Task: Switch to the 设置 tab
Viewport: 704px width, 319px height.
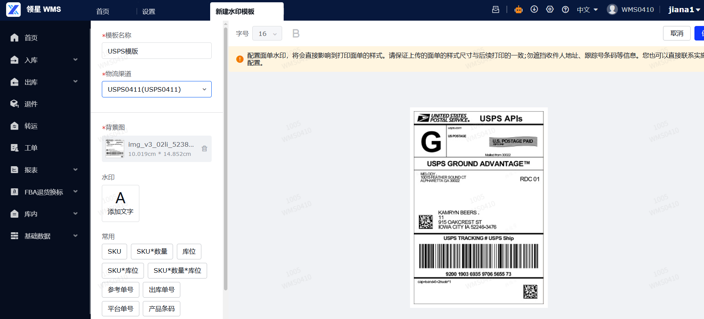Action: pos(149,11)
